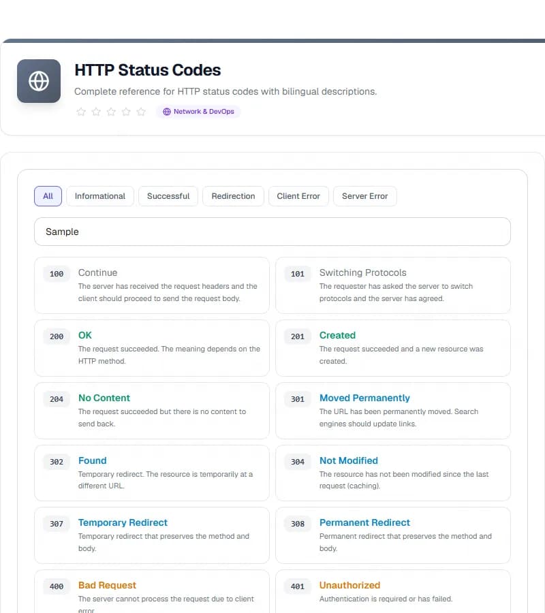This screenshot has width=545, height=613.
Task: Rate two stars with the second star
Action: pyautogui.click(x=96, y=112)
